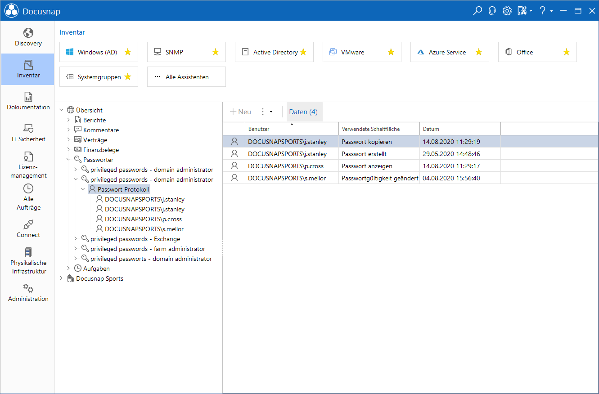Click the Docusnap logo icon
599x394 pixels.
pyautogui.click(x=12, y=10)
